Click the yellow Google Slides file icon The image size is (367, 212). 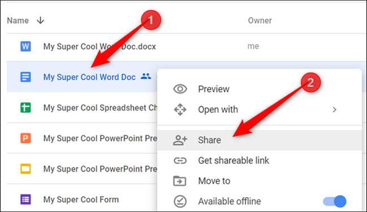point(25,169)
